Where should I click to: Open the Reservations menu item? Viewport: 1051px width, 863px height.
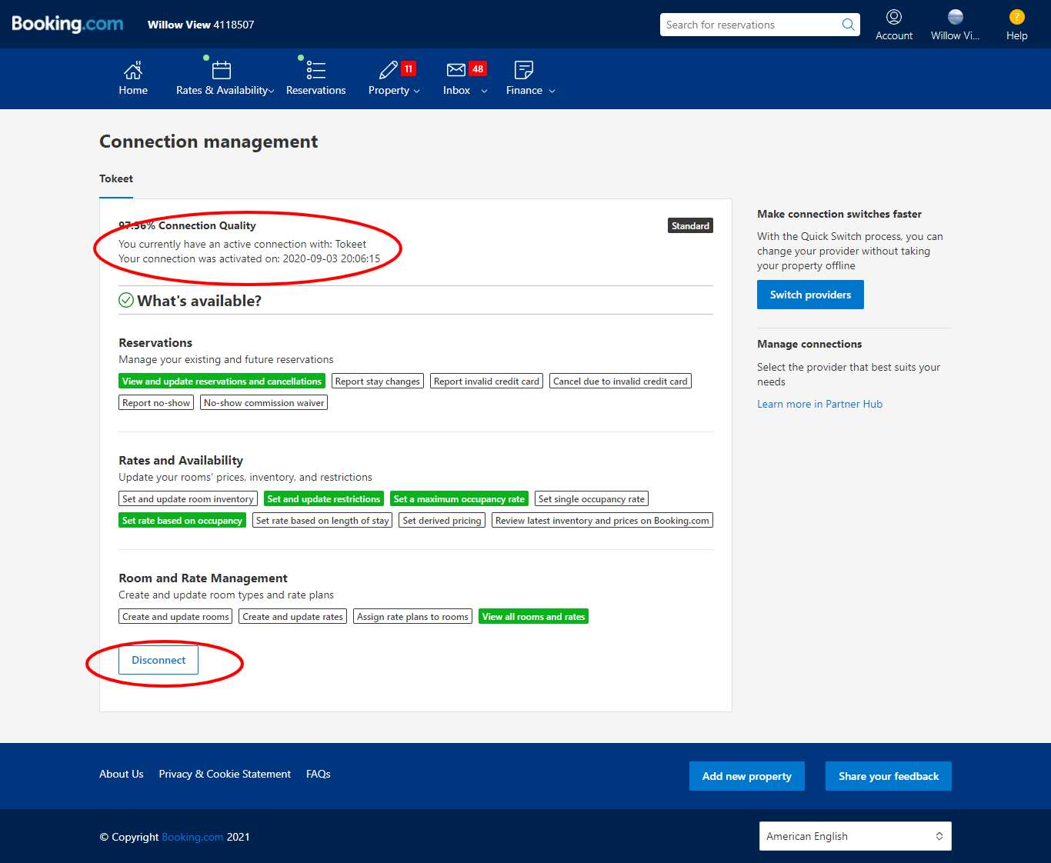coord(316,90)
